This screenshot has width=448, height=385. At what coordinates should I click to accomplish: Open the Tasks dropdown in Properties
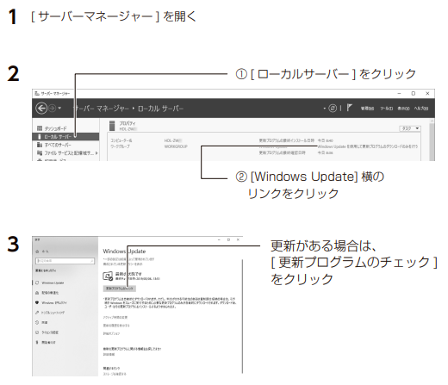410,128
